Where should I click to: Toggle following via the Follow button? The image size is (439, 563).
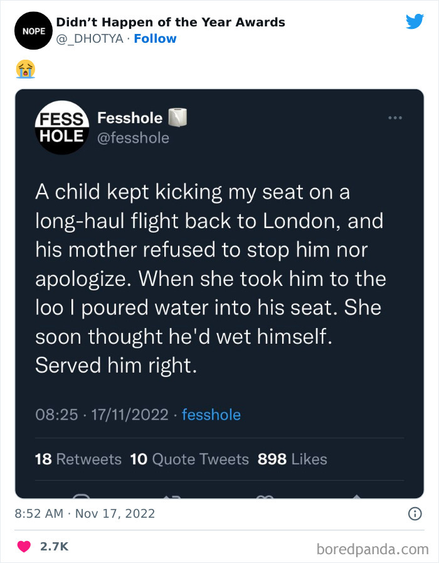tap(155, 38)
